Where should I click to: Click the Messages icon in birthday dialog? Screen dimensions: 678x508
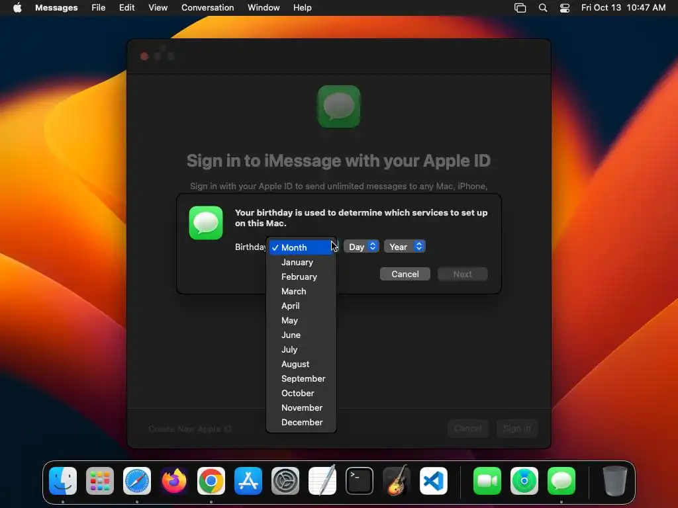(206, 223)
